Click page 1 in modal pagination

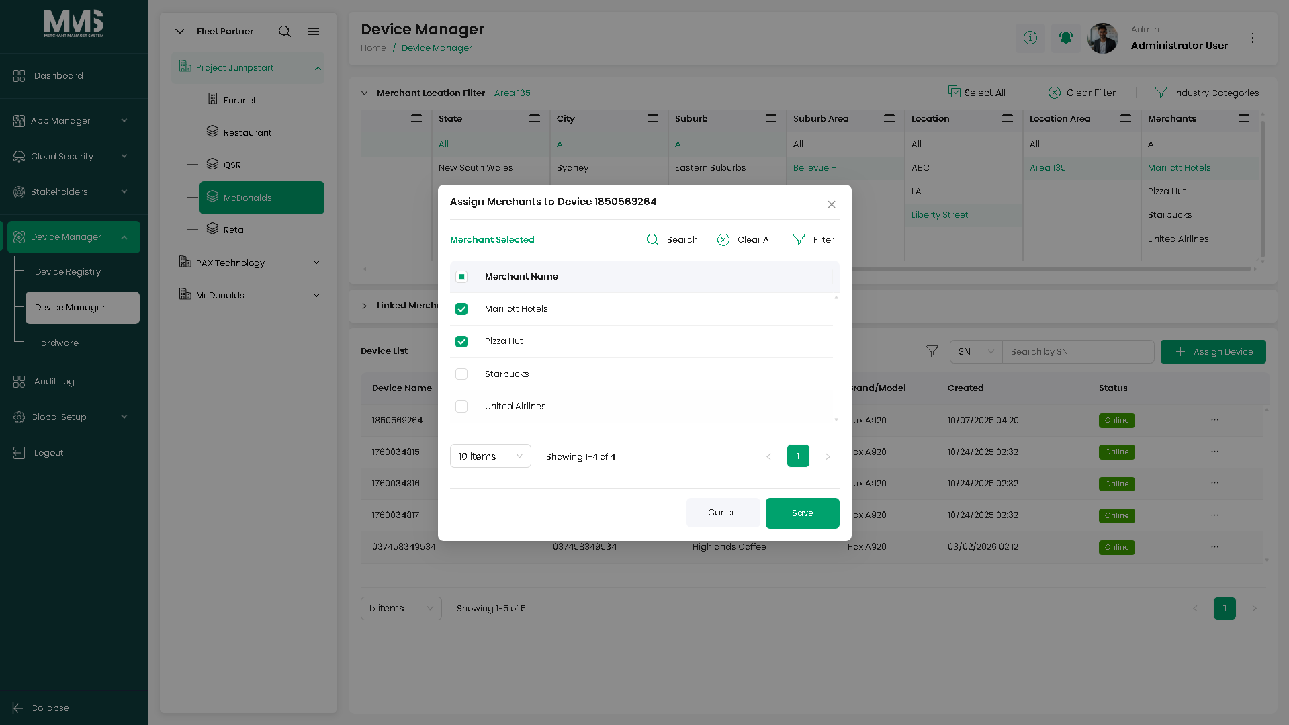798,456
